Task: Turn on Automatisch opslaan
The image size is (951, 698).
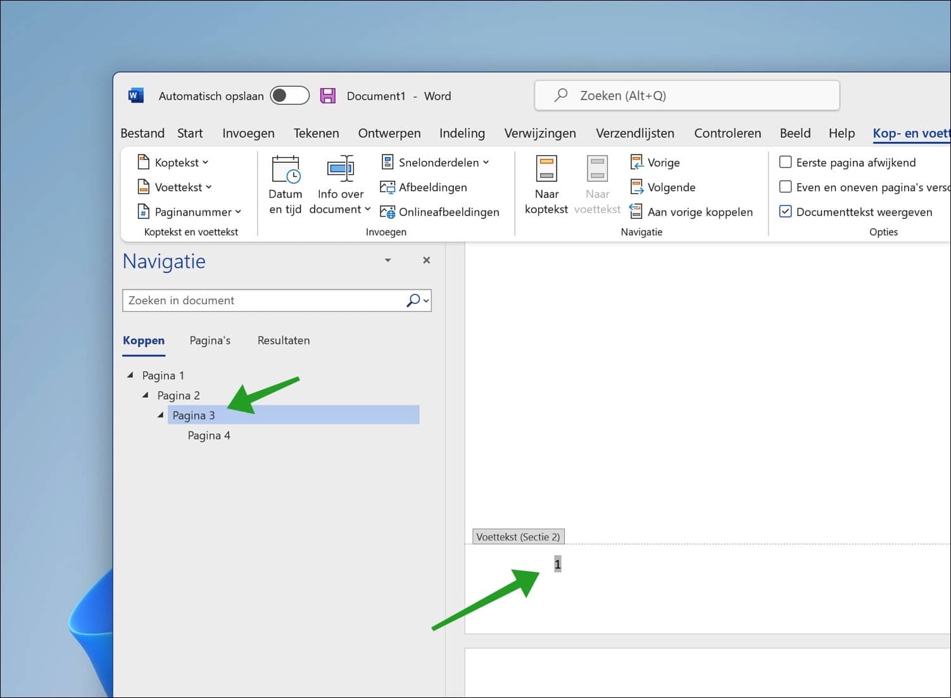Action: [x=289, y=95]
